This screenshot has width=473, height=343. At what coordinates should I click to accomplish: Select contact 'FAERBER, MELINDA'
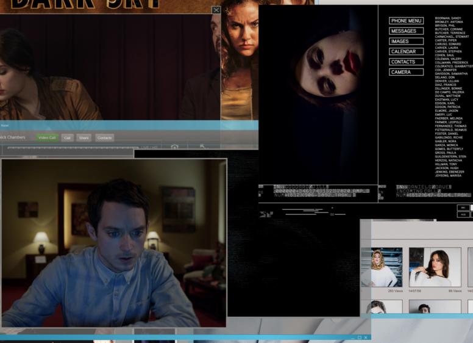[449, 118]
